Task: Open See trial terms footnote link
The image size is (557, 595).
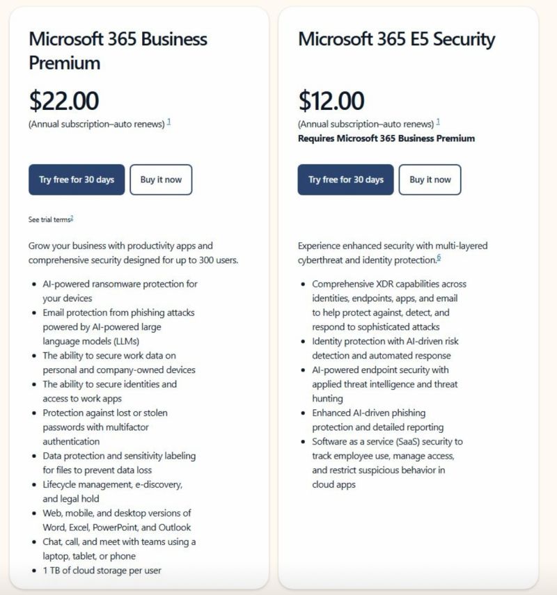Action: 72,219
